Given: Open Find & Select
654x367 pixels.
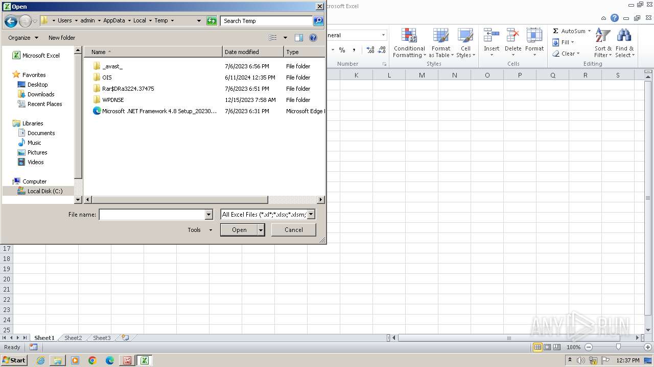Looking at the screenshot, I should click(624, 43).
